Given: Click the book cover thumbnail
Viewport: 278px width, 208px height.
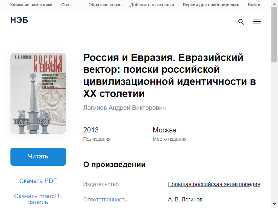Looking at the screenshot, I should tap(38, 93).
